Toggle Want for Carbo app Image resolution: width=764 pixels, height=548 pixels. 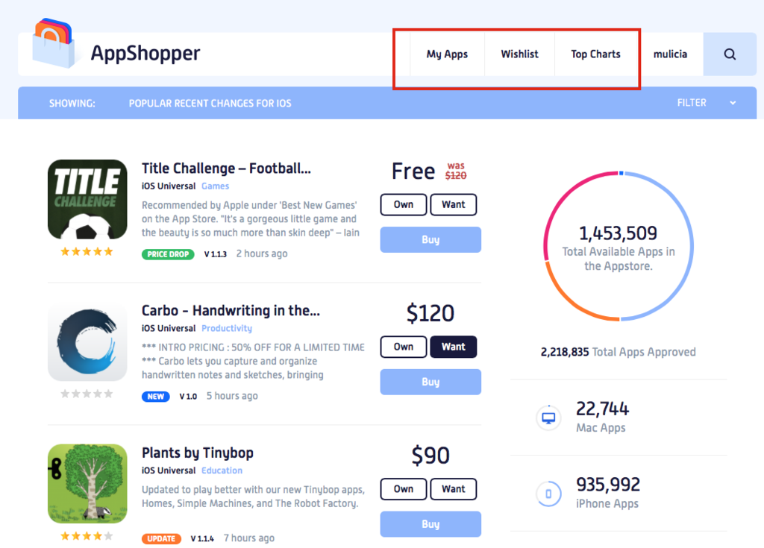point(453,347)
